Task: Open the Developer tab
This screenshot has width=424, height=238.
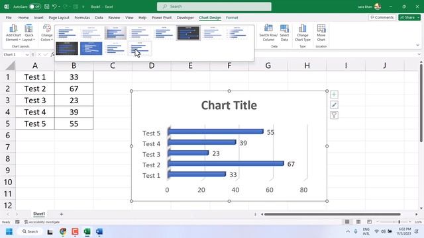Action: pos(185,18)
